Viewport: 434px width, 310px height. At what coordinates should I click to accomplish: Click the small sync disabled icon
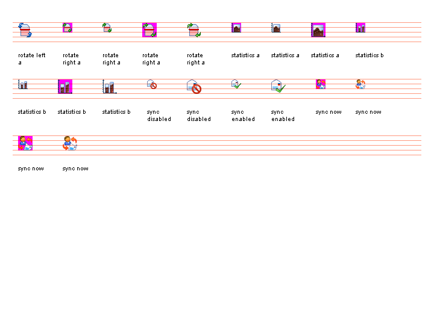[152, 84]
